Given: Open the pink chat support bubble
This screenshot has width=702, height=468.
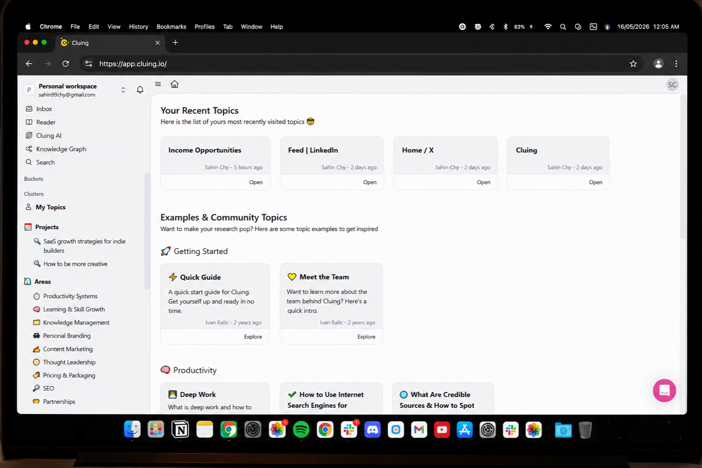Looking at the screenshot, I should click(x=664, y=390).
